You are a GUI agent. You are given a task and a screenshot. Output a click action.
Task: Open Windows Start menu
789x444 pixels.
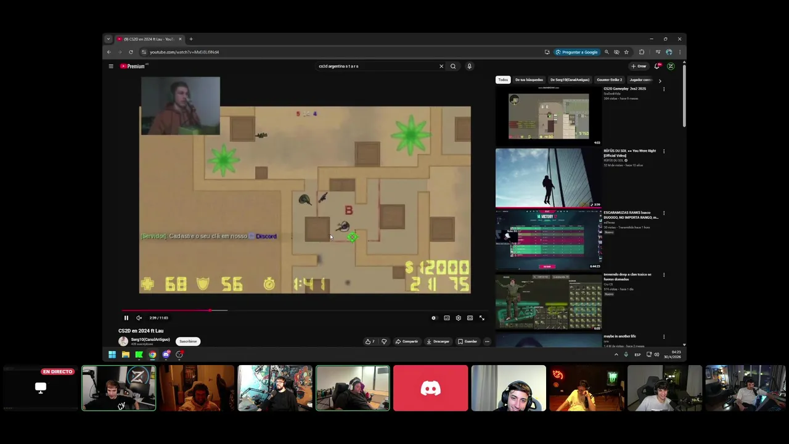pyautogui.click(x=112, y=355)
